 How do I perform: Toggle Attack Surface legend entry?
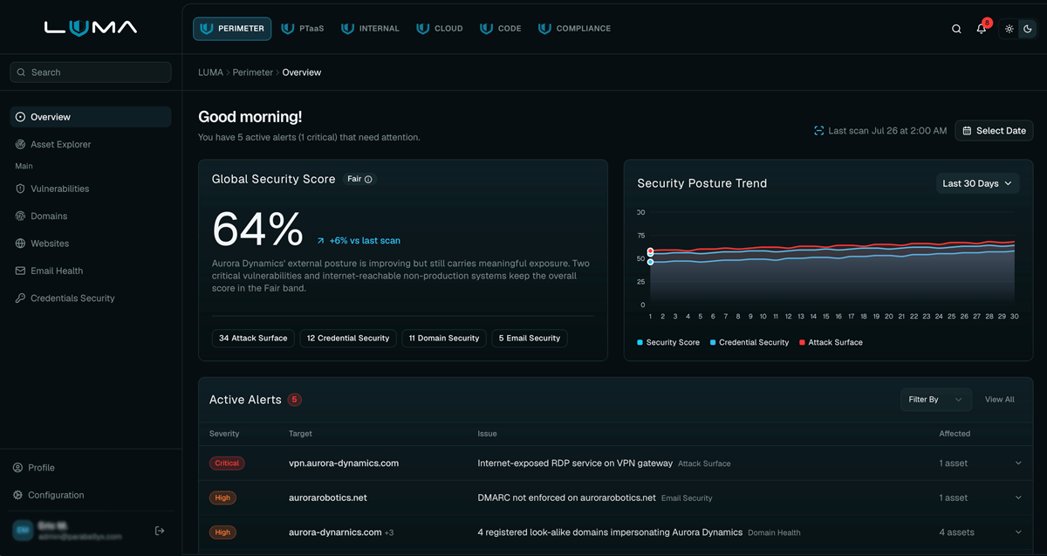[x=831, y=342]
